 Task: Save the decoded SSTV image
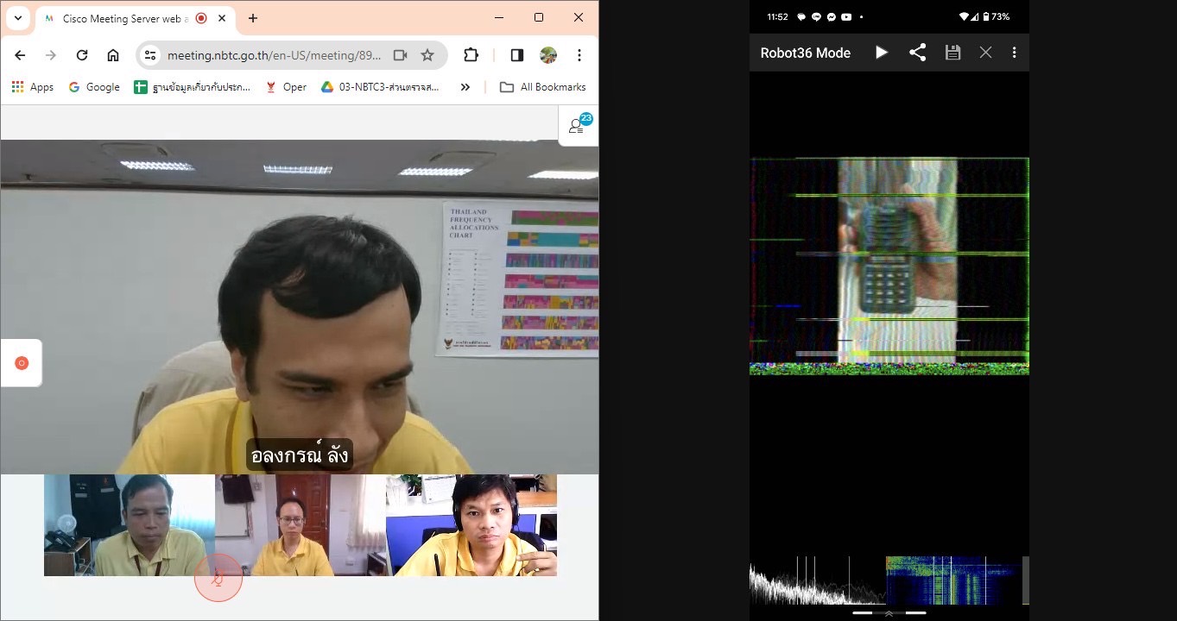point(952,53)
